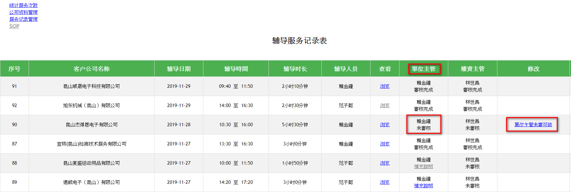Click the SOP link

click(14, 26)
